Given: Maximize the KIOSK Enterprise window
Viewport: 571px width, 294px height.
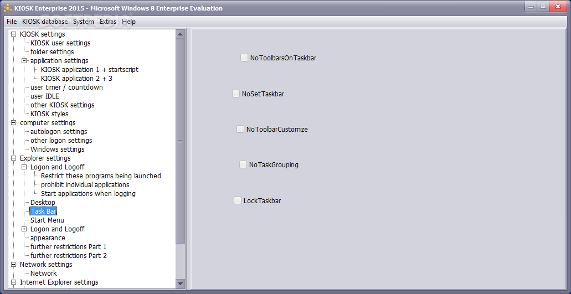Looking at the screenshot, I should 543,7.
